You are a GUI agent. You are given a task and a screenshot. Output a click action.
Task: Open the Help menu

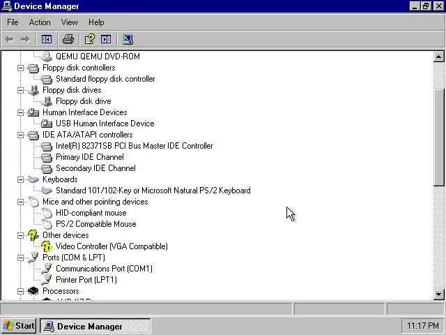coord(96,22)
